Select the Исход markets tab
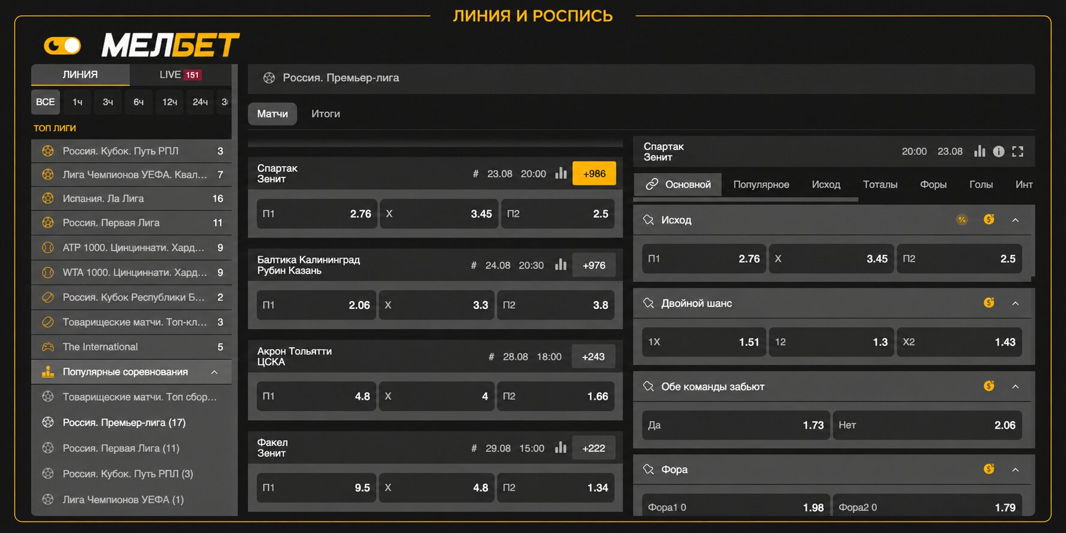This screenshot has width=1066, height=533. click(x=826, y=184)
